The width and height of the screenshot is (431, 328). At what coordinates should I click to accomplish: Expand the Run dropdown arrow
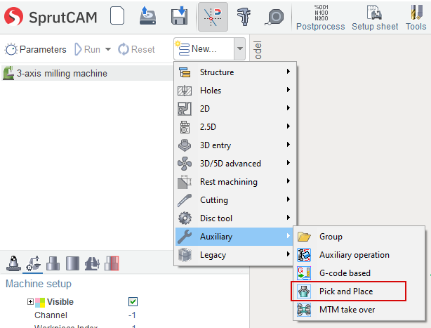pos(108,49)
